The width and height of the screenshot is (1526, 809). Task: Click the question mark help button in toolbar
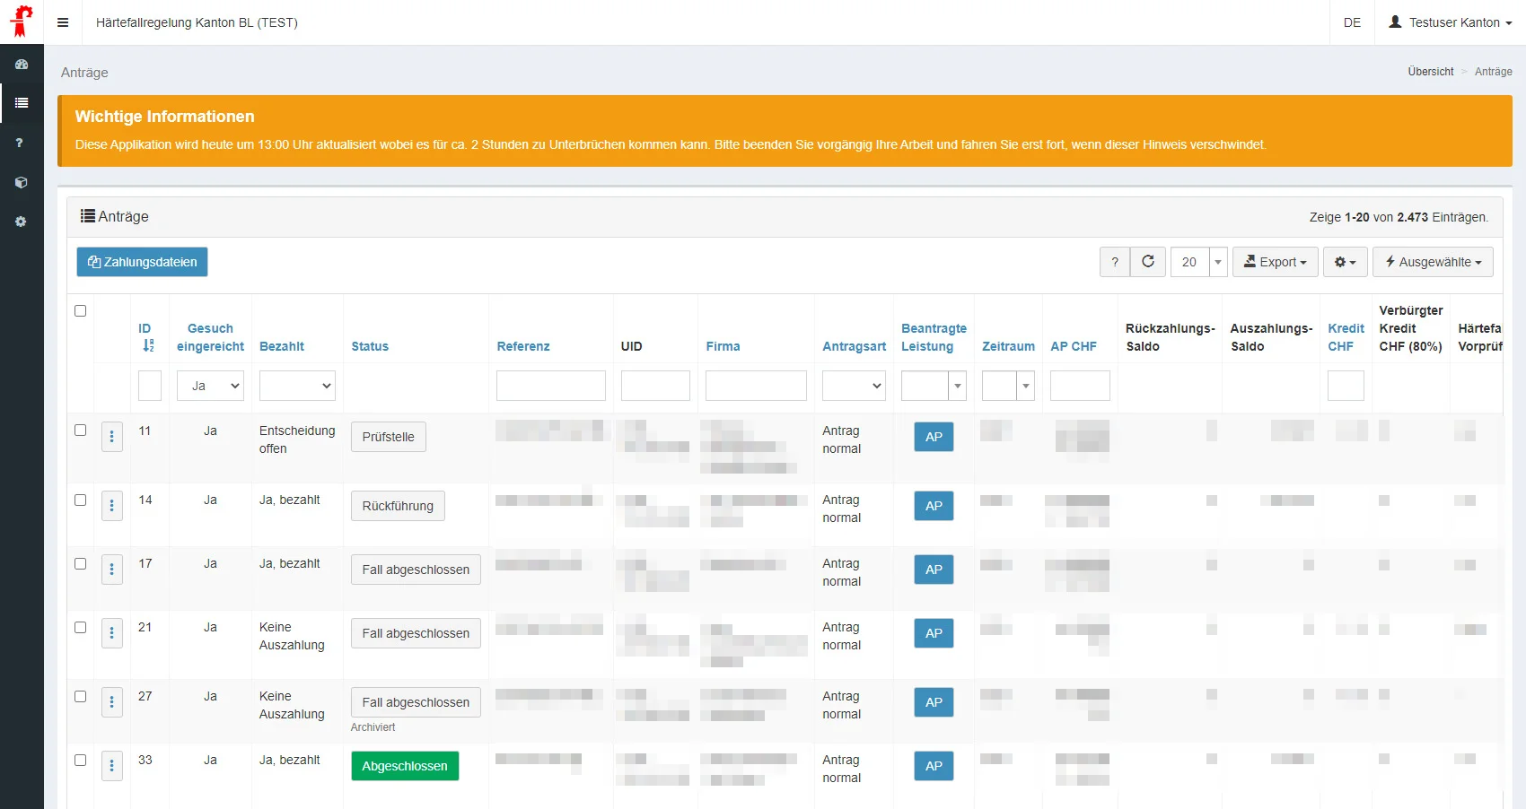tap(1115, 262)
